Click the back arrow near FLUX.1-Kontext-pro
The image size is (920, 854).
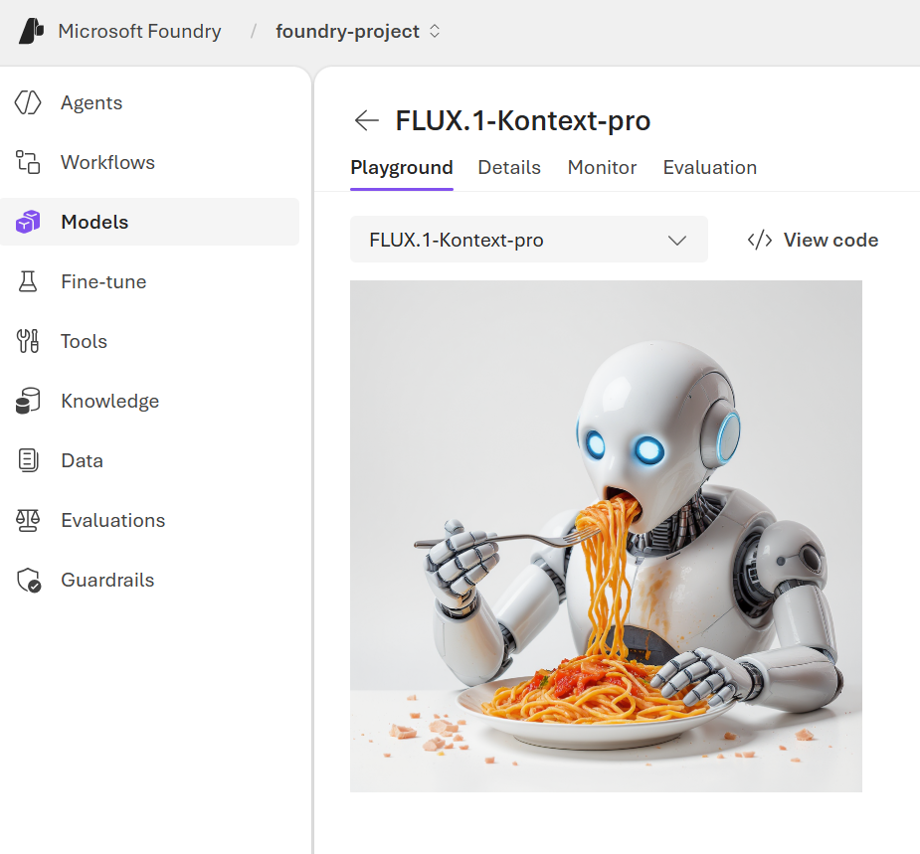pyautogui.click(x=366, y=119)
